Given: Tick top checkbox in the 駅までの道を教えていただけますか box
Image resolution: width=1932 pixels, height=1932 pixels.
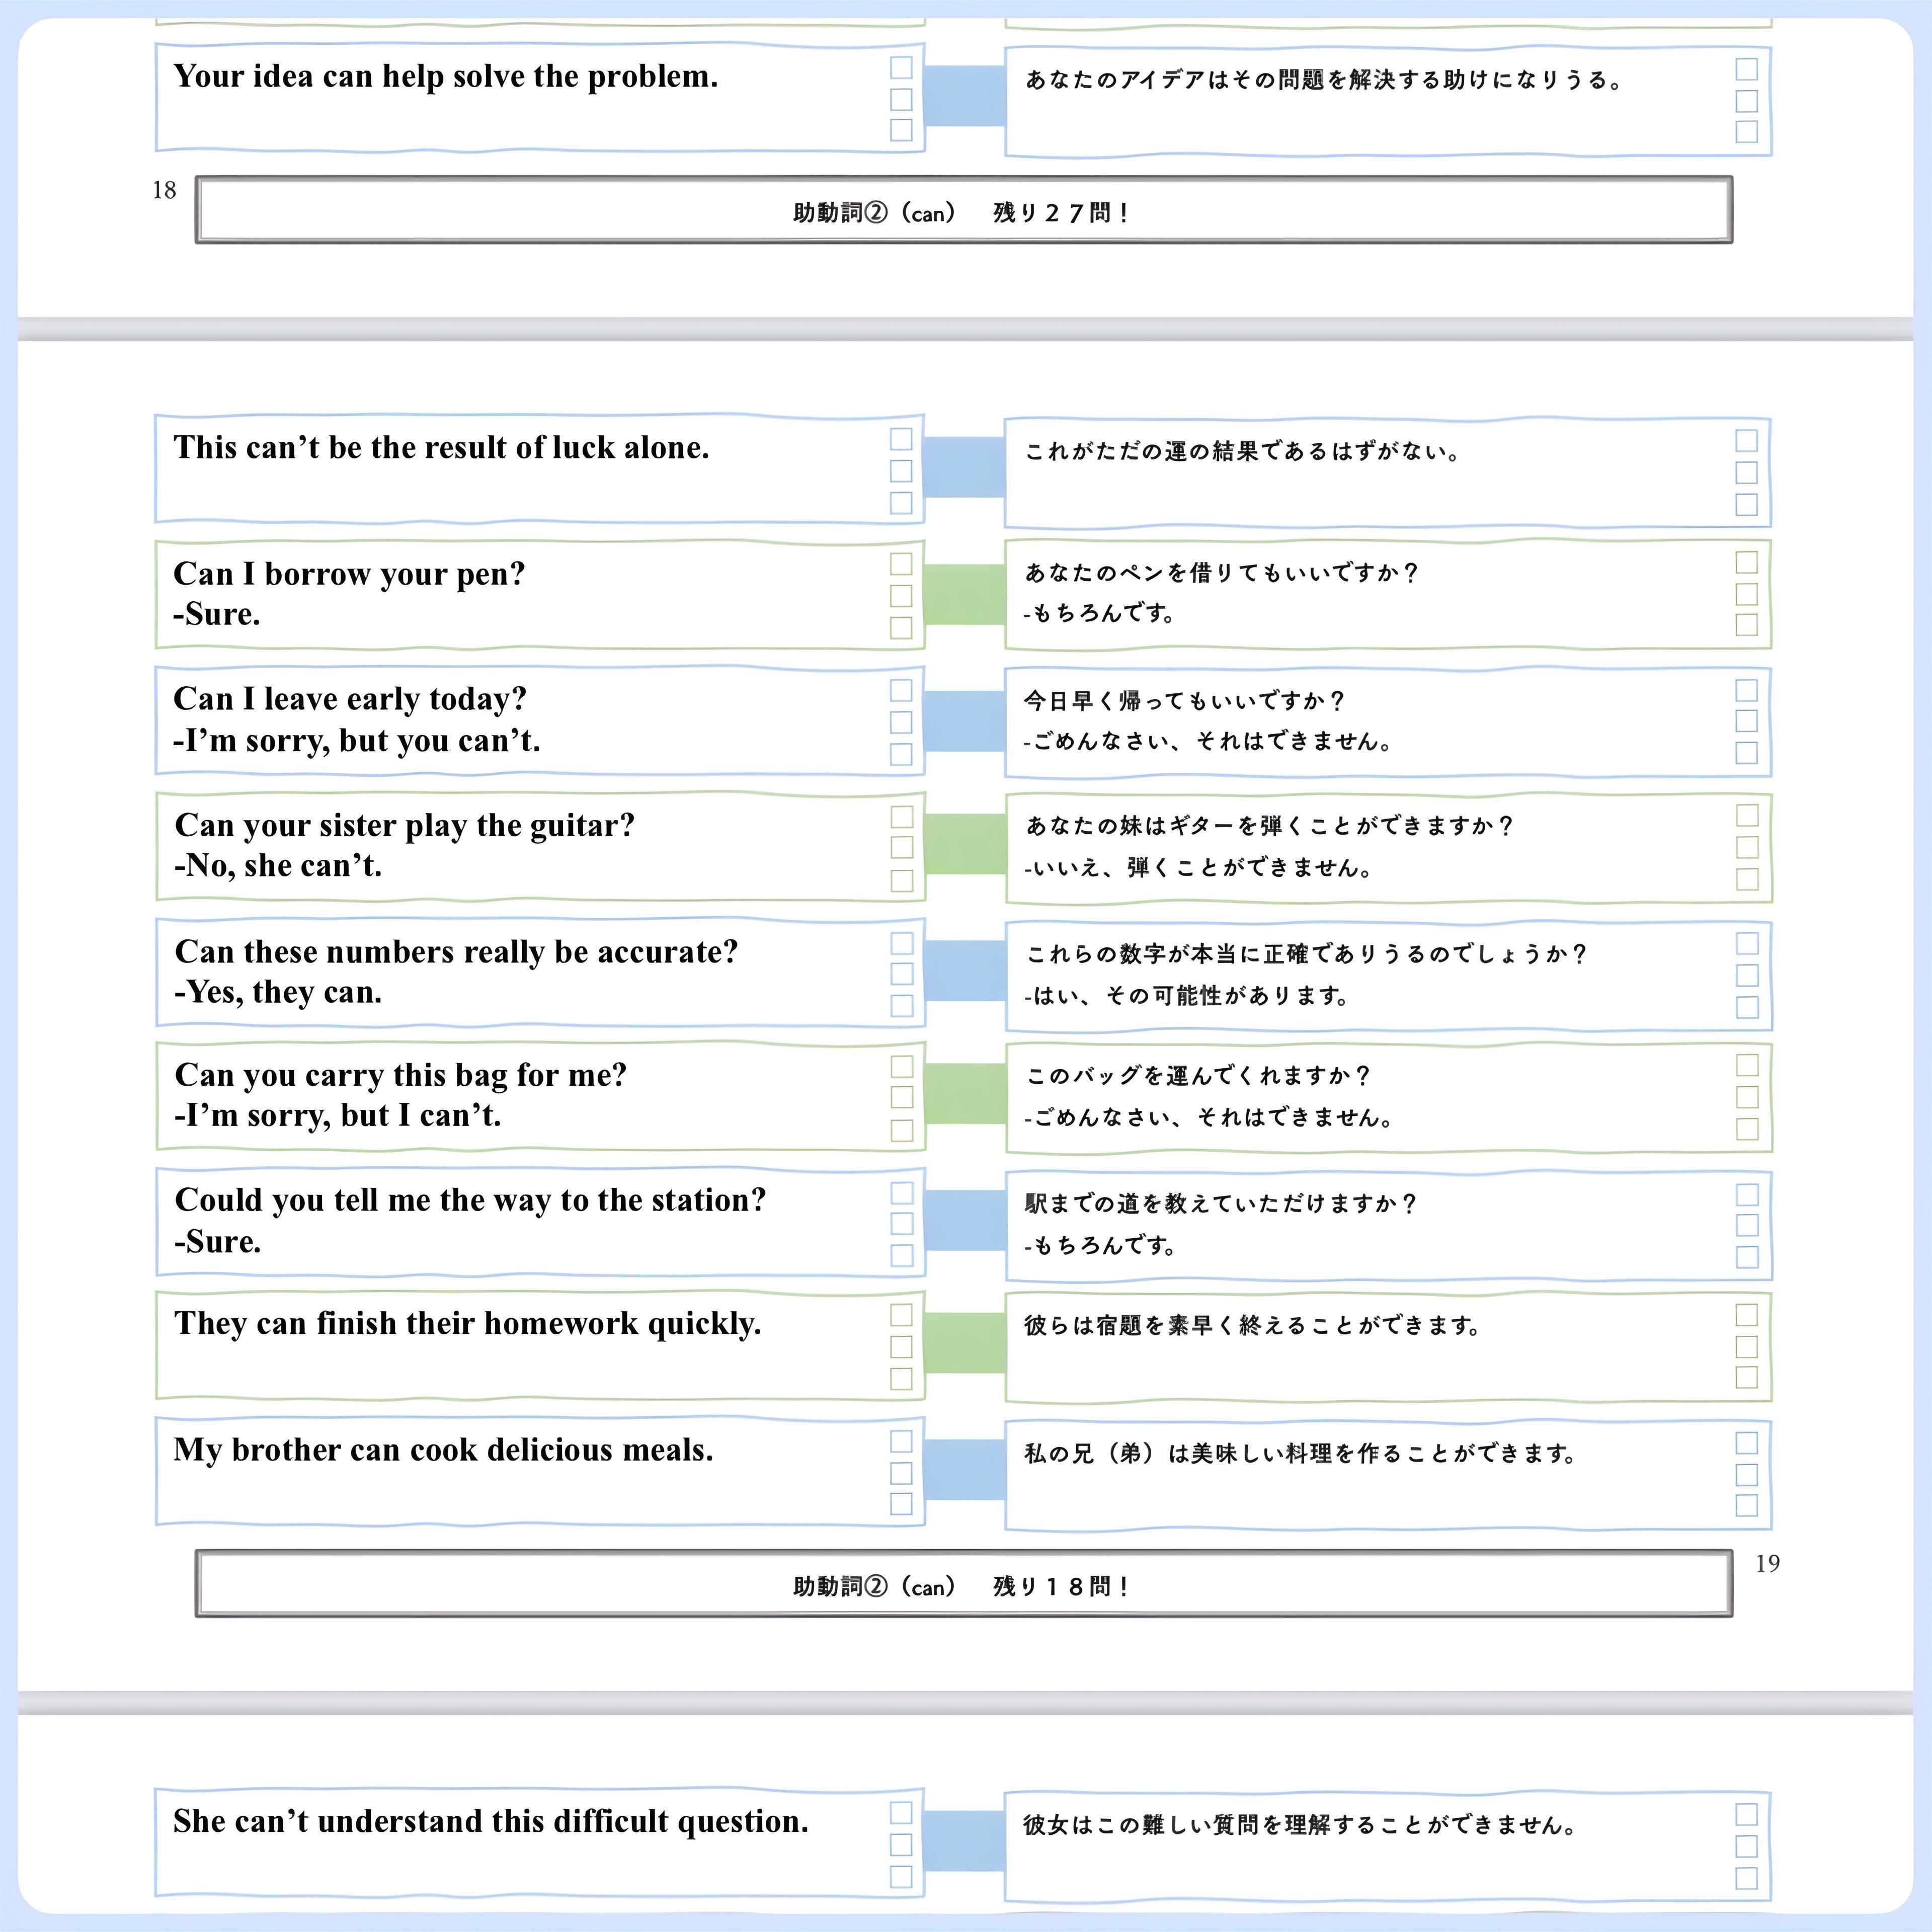Looking at the screenshot, I should 1747,1195.
